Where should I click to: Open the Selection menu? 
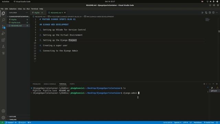point(13,9)
